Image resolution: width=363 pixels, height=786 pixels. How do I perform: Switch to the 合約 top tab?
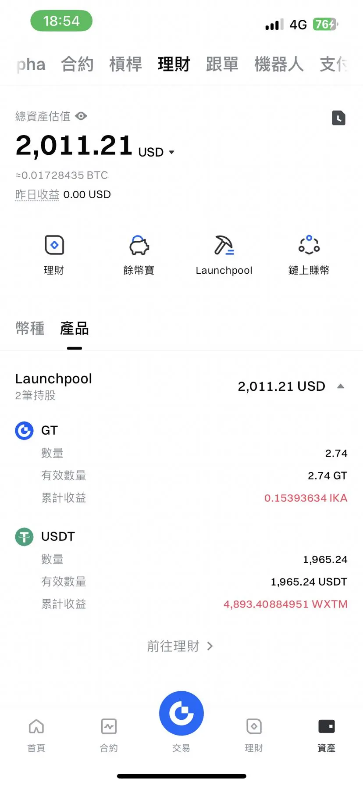click(78, 64)
